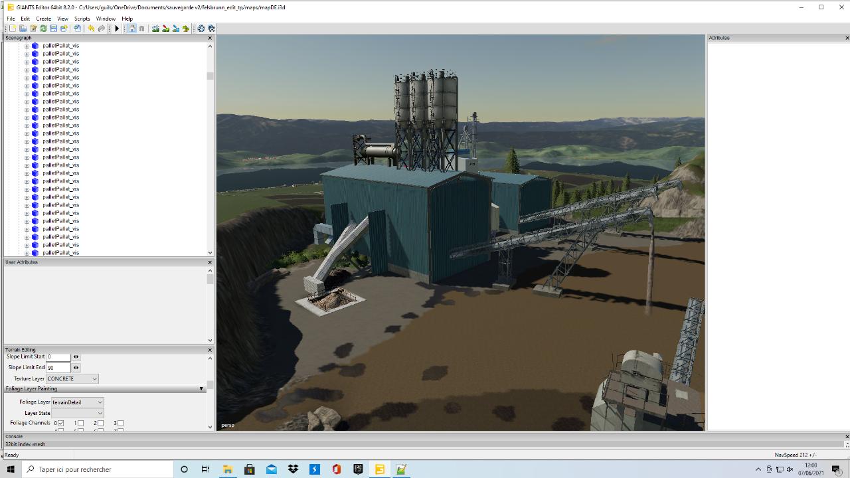The image size is (850, 478).
Task: Show hidden system tray icons chevron
Action: (758, 469)
